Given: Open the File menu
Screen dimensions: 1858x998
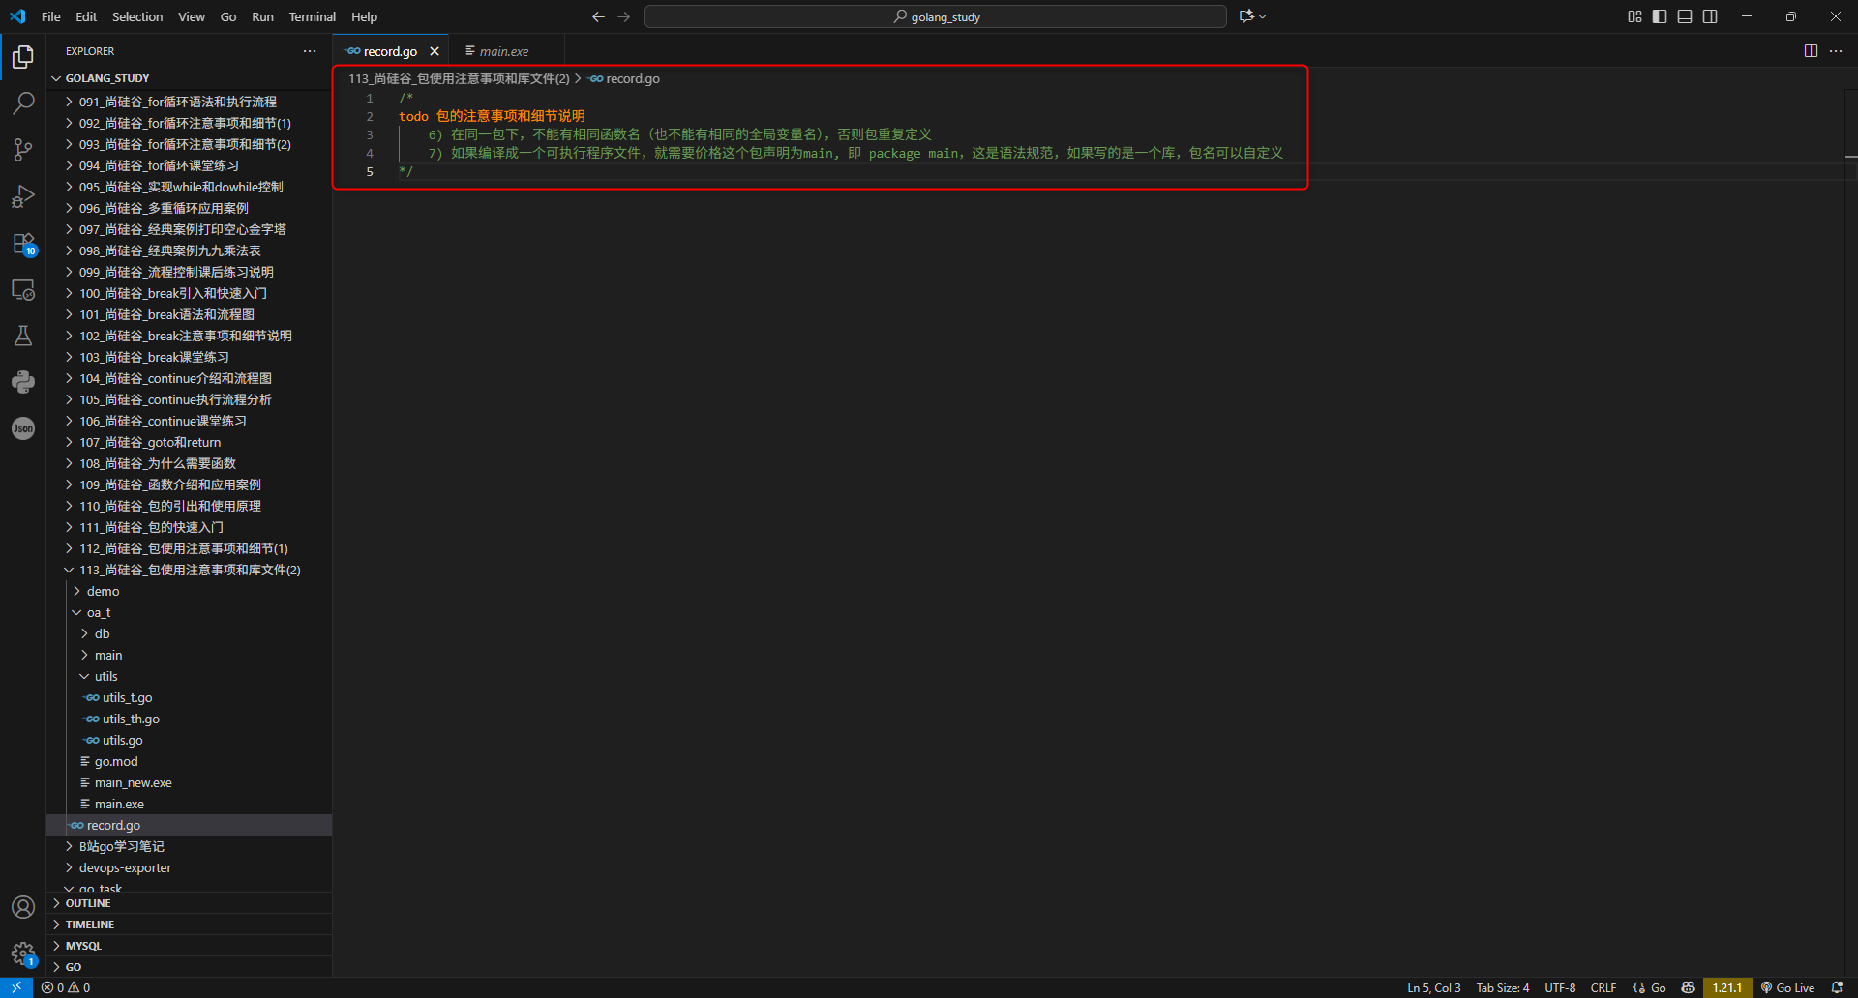Looking at the screenshot, I should click(51, 16).
